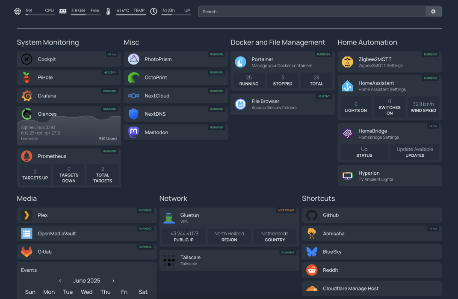Go to previous month in Events calendar

point(60,281)
